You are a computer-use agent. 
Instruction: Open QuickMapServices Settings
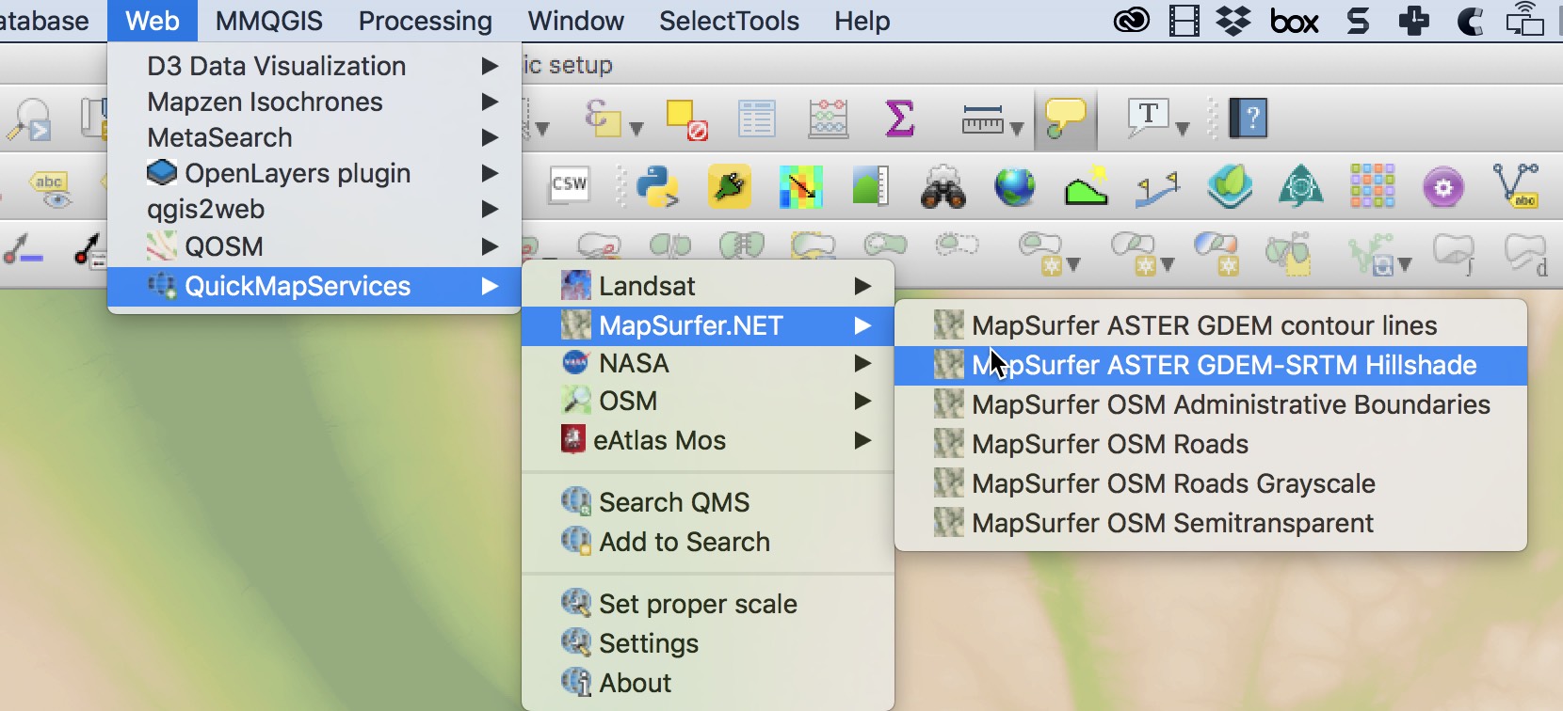(708, 643)
